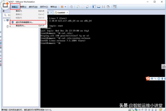
Task: Close the home tab left of CentOS7
Action: pyautogui.click(x=51, y=13)
